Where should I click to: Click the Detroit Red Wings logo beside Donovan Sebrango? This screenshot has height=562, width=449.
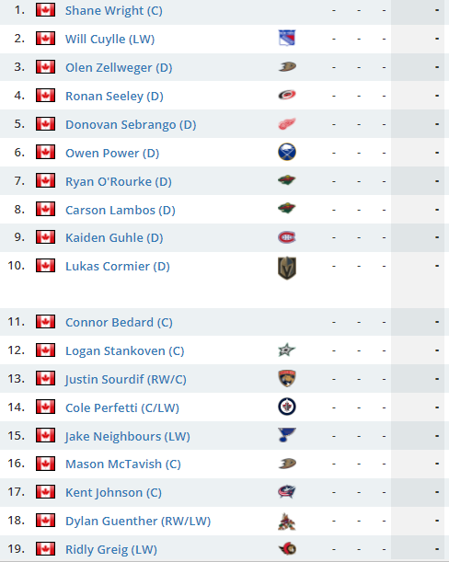(287, 124)
